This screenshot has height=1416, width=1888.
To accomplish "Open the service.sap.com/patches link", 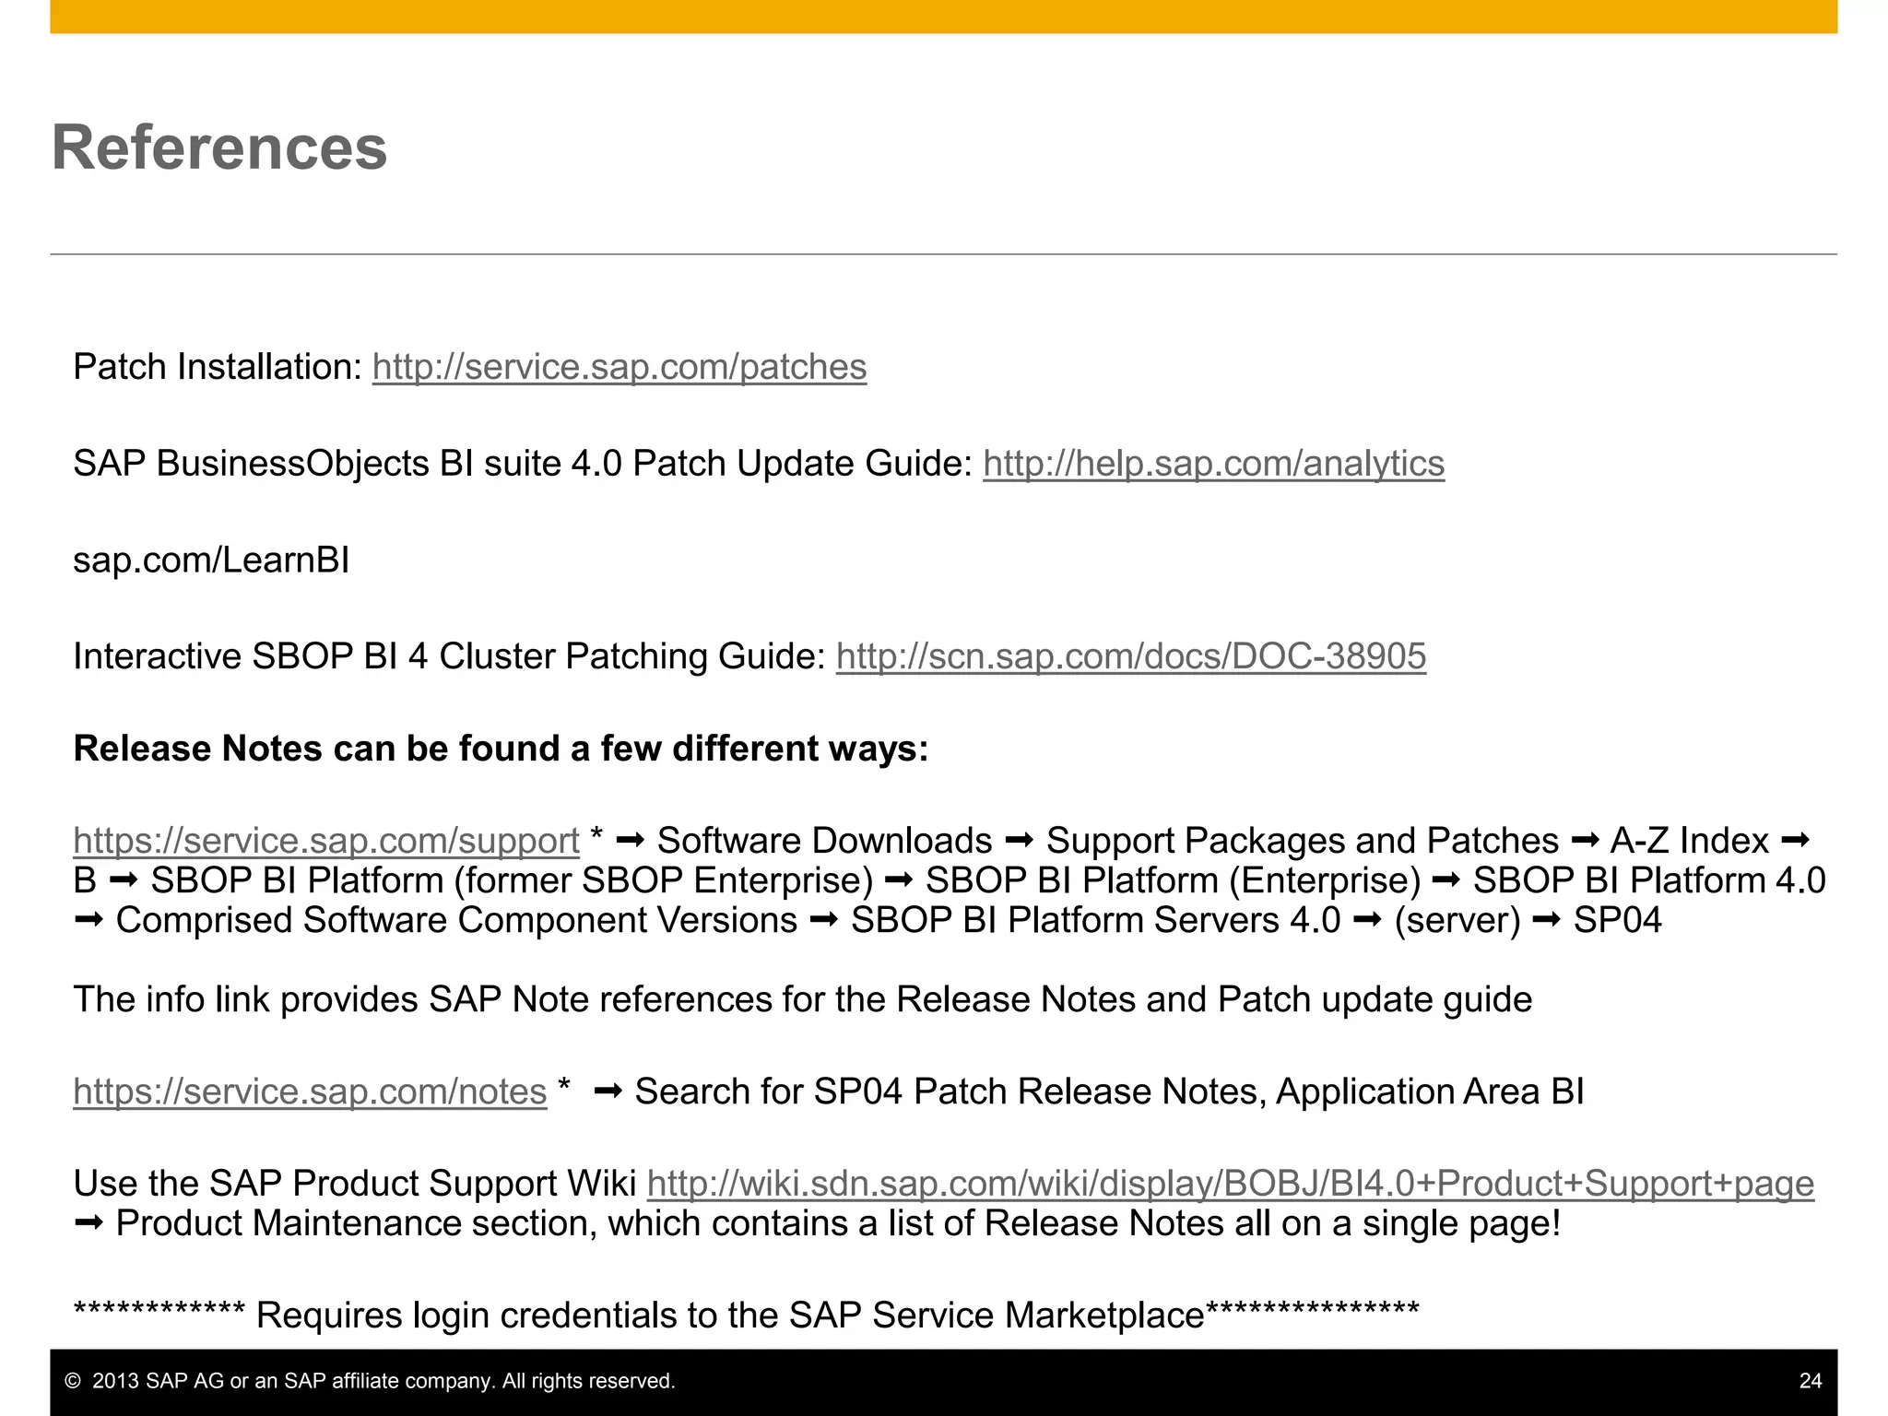I will pos(619,367).
